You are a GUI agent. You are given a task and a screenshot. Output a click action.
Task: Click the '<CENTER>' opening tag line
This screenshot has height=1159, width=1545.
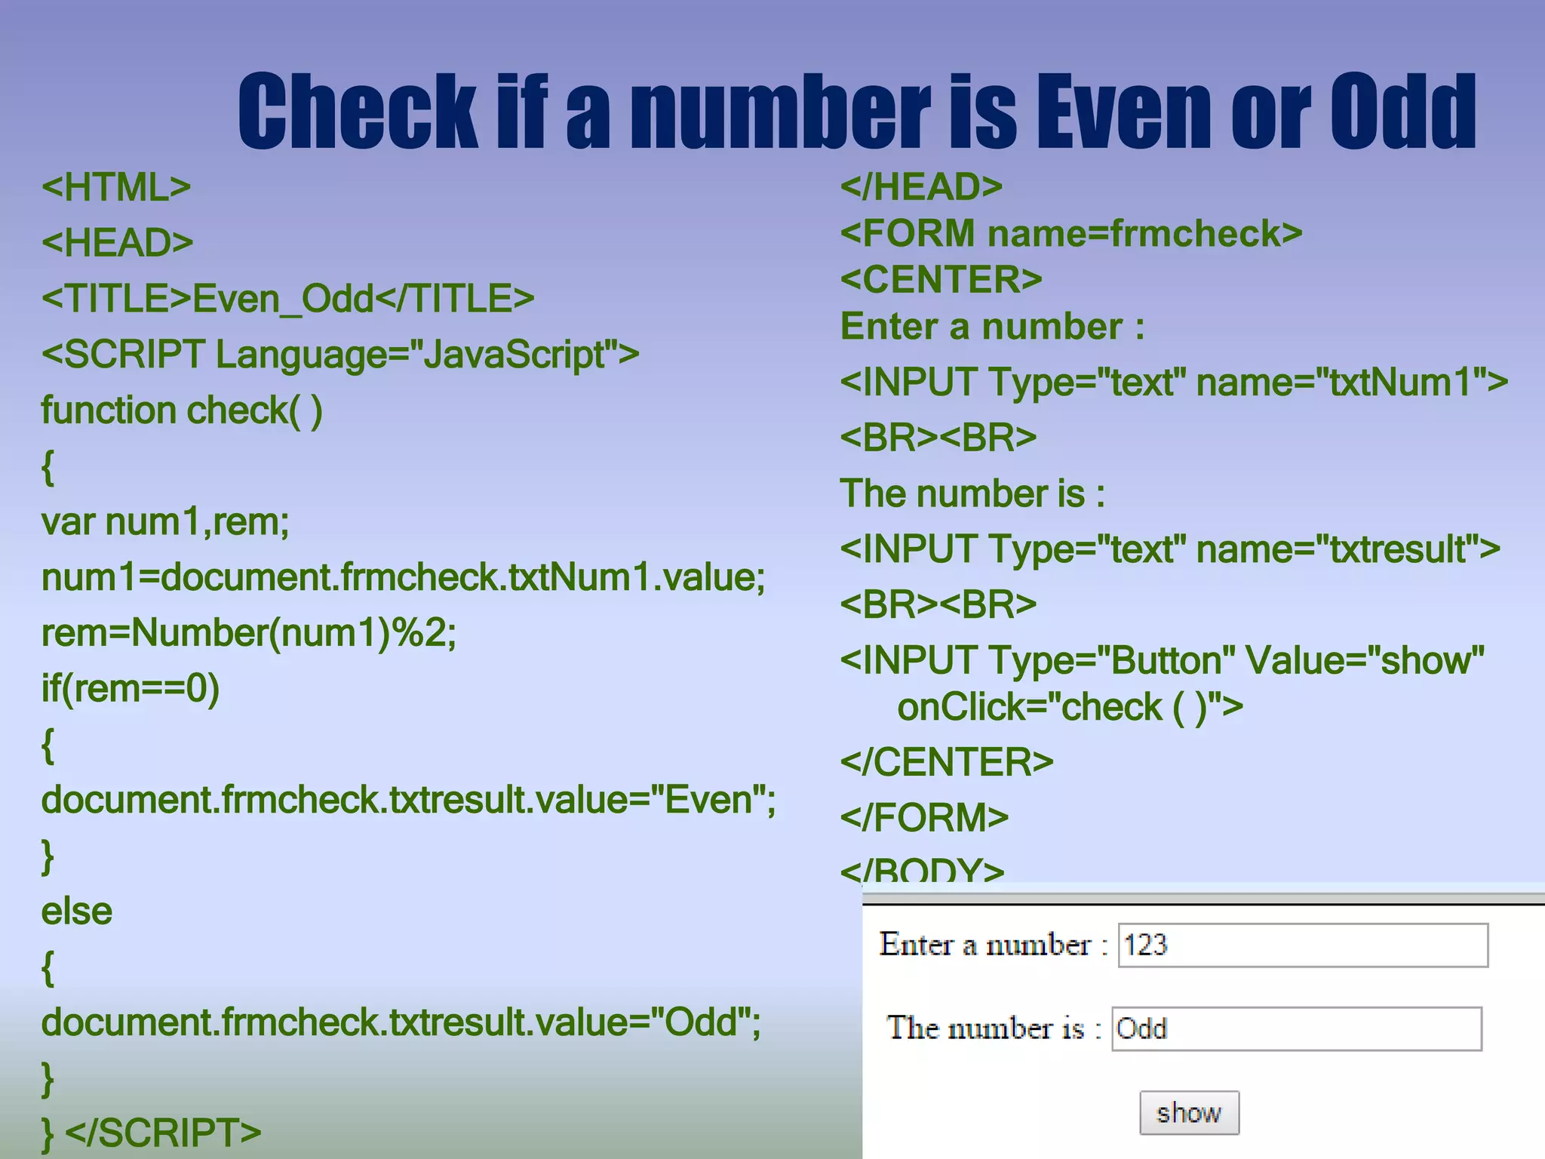(941, 280)
